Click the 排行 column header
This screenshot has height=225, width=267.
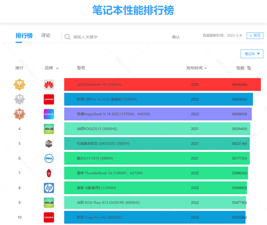(20, 68)
